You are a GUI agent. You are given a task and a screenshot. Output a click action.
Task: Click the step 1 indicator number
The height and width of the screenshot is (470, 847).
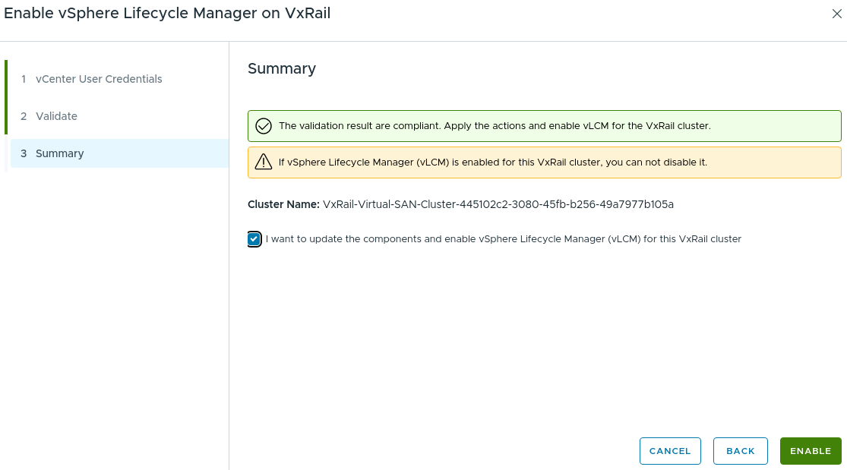tap(24, 79)
